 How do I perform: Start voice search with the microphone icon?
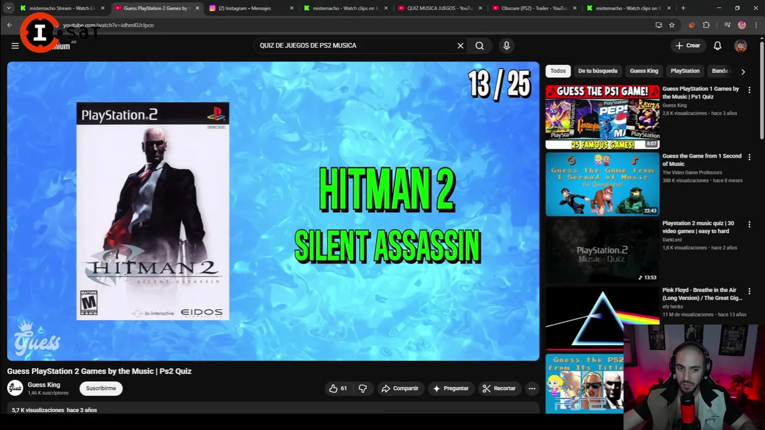506,45
